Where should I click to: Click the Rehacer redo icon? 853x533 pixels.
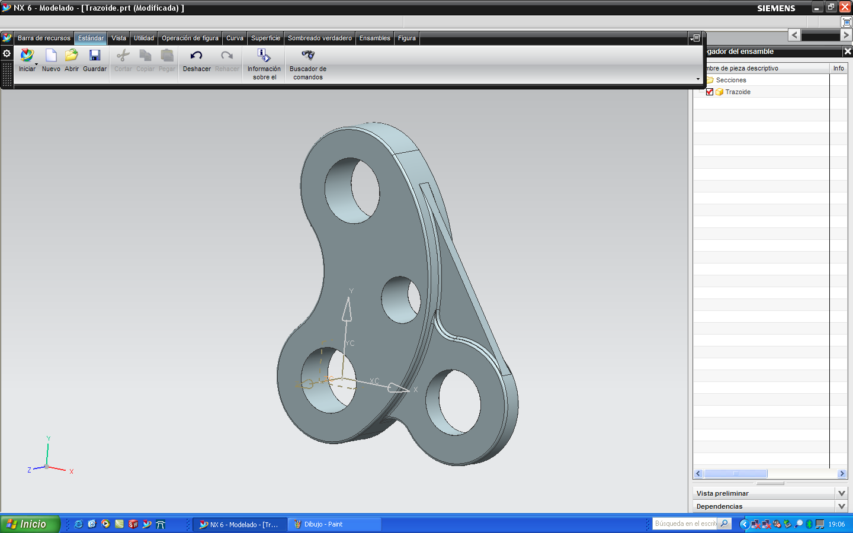point(227,56)
